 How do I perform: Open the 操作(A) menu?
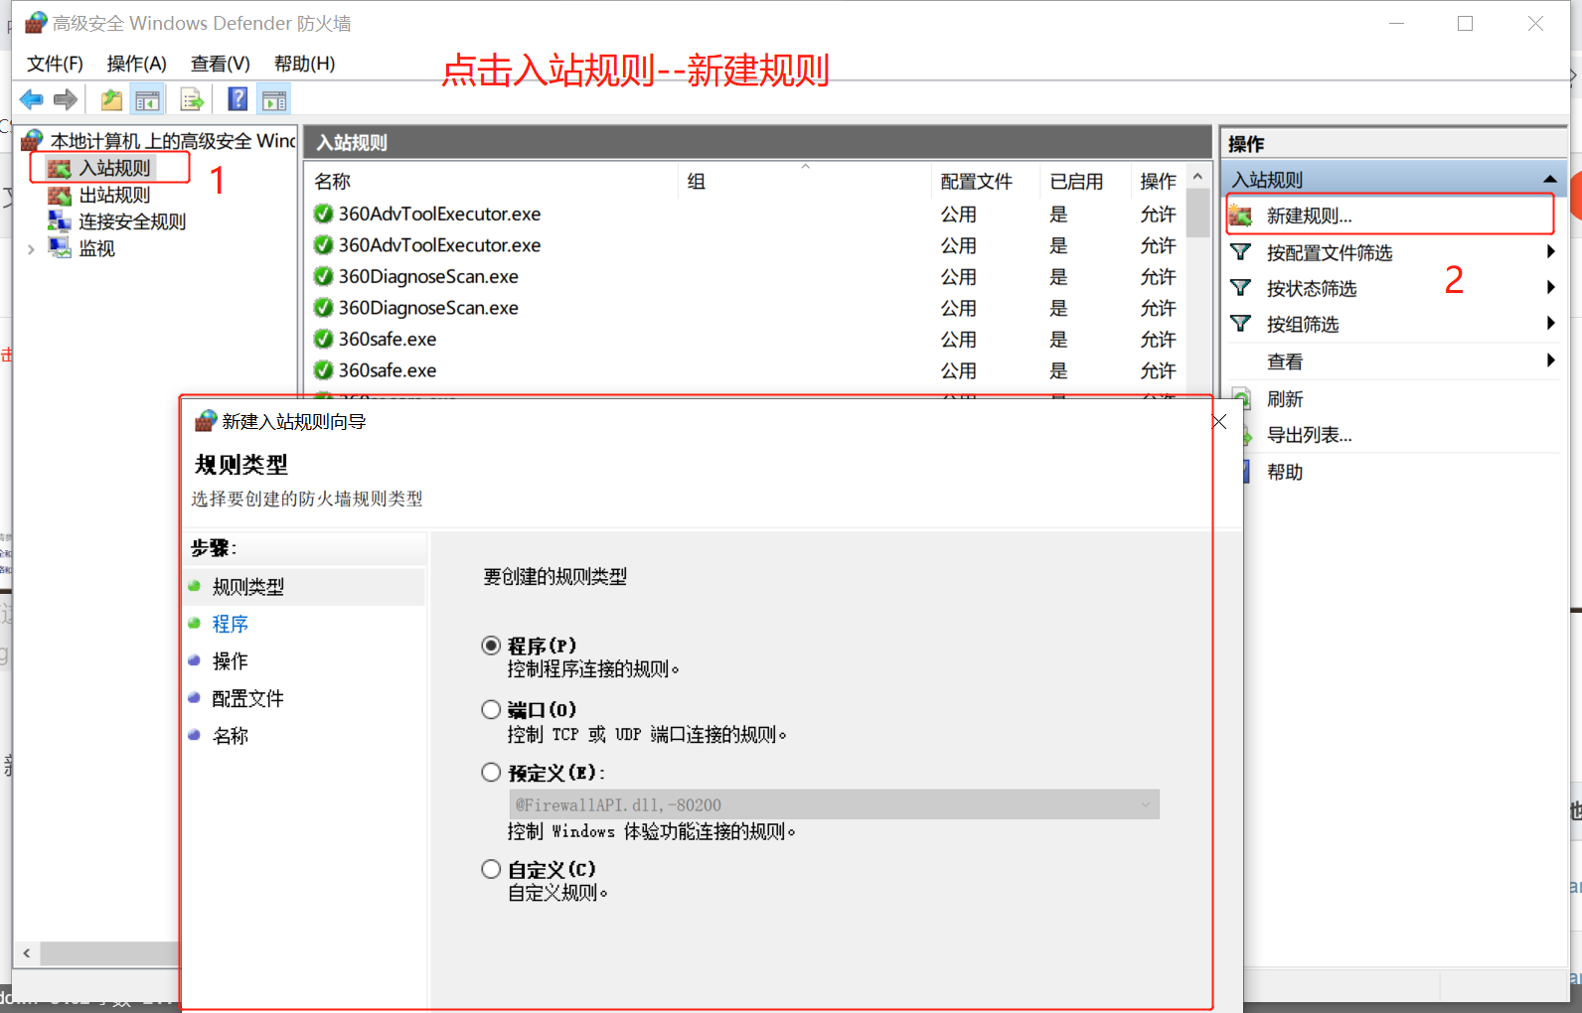tap(136, 64)
